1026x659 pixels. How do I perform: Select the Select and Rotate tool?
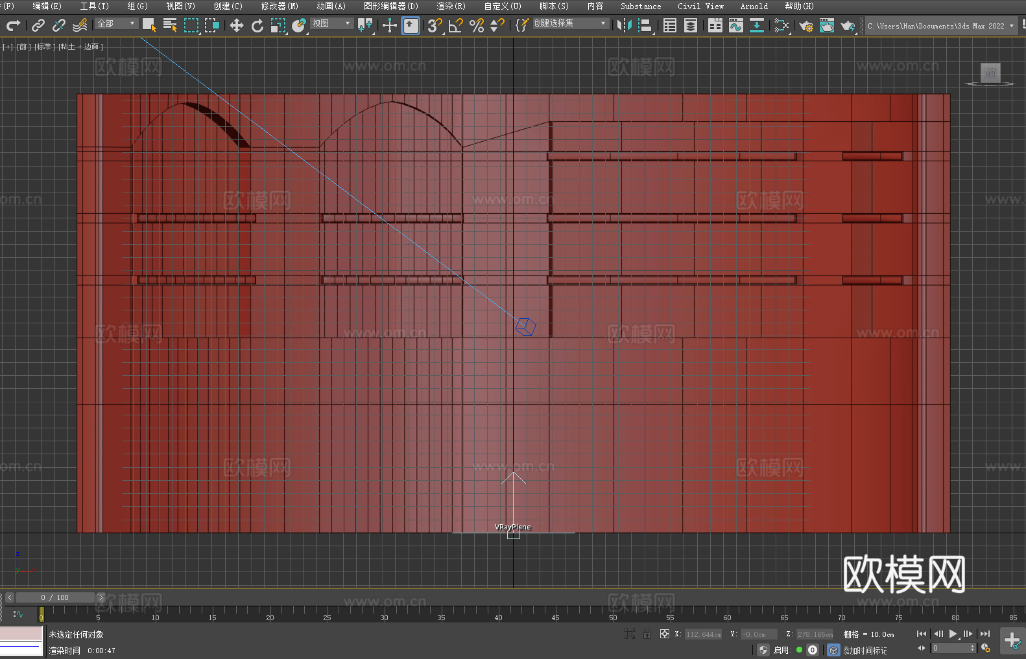(x=257, y=26)
